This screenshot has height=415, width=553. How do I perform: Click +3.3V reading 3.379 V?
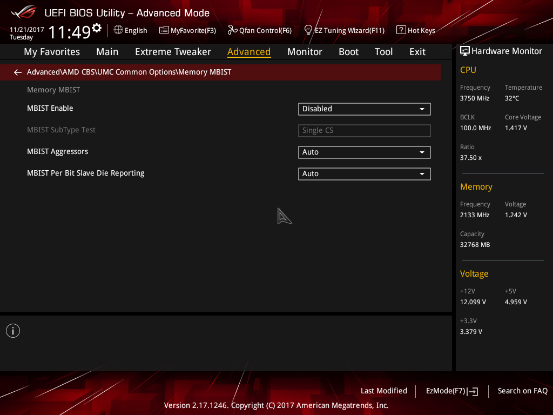471,332
